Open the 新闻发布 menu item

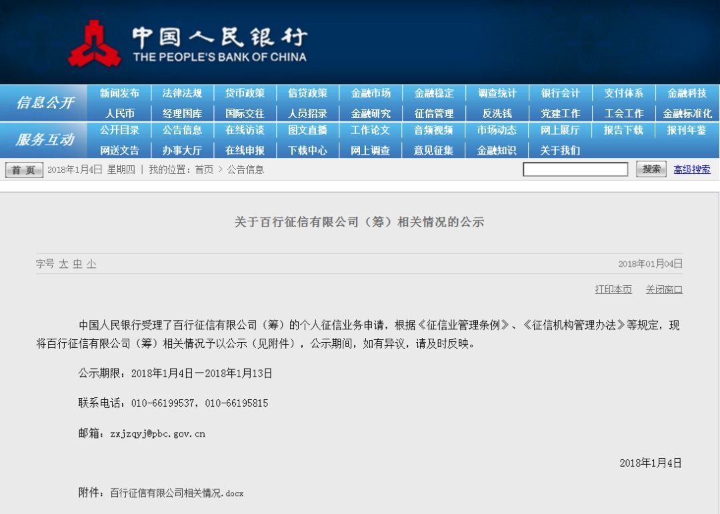(x=119, y=93)
